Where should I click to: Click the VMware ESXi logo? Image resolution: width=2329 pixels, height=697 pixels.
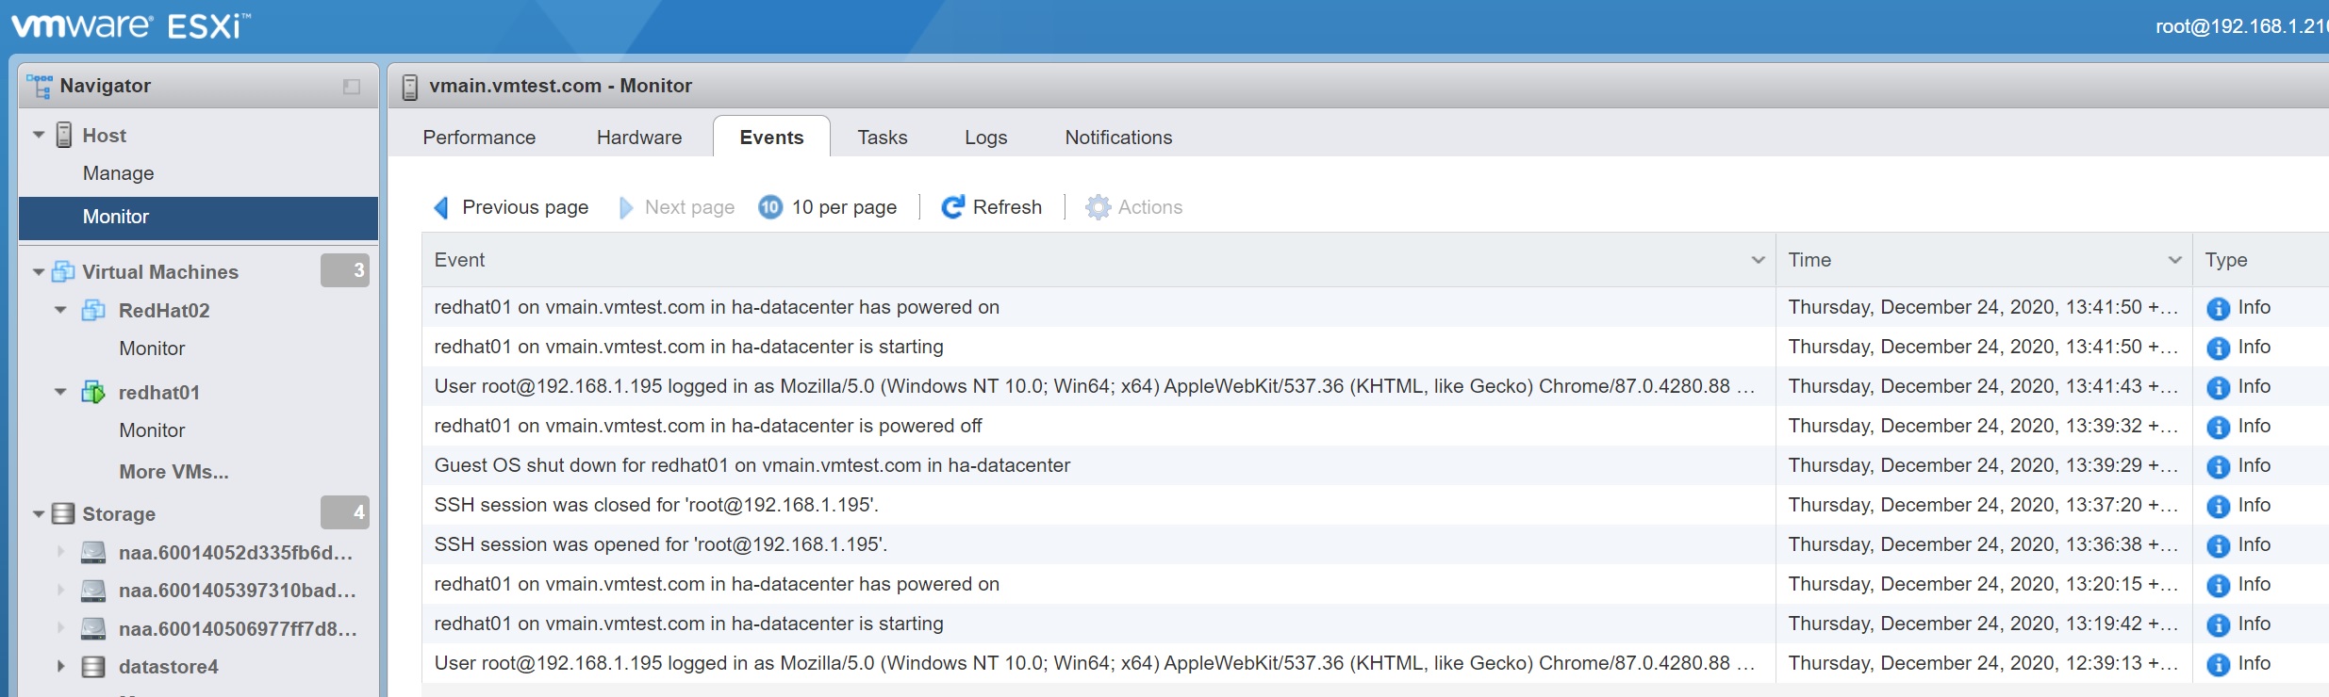[x=131, y=25]
